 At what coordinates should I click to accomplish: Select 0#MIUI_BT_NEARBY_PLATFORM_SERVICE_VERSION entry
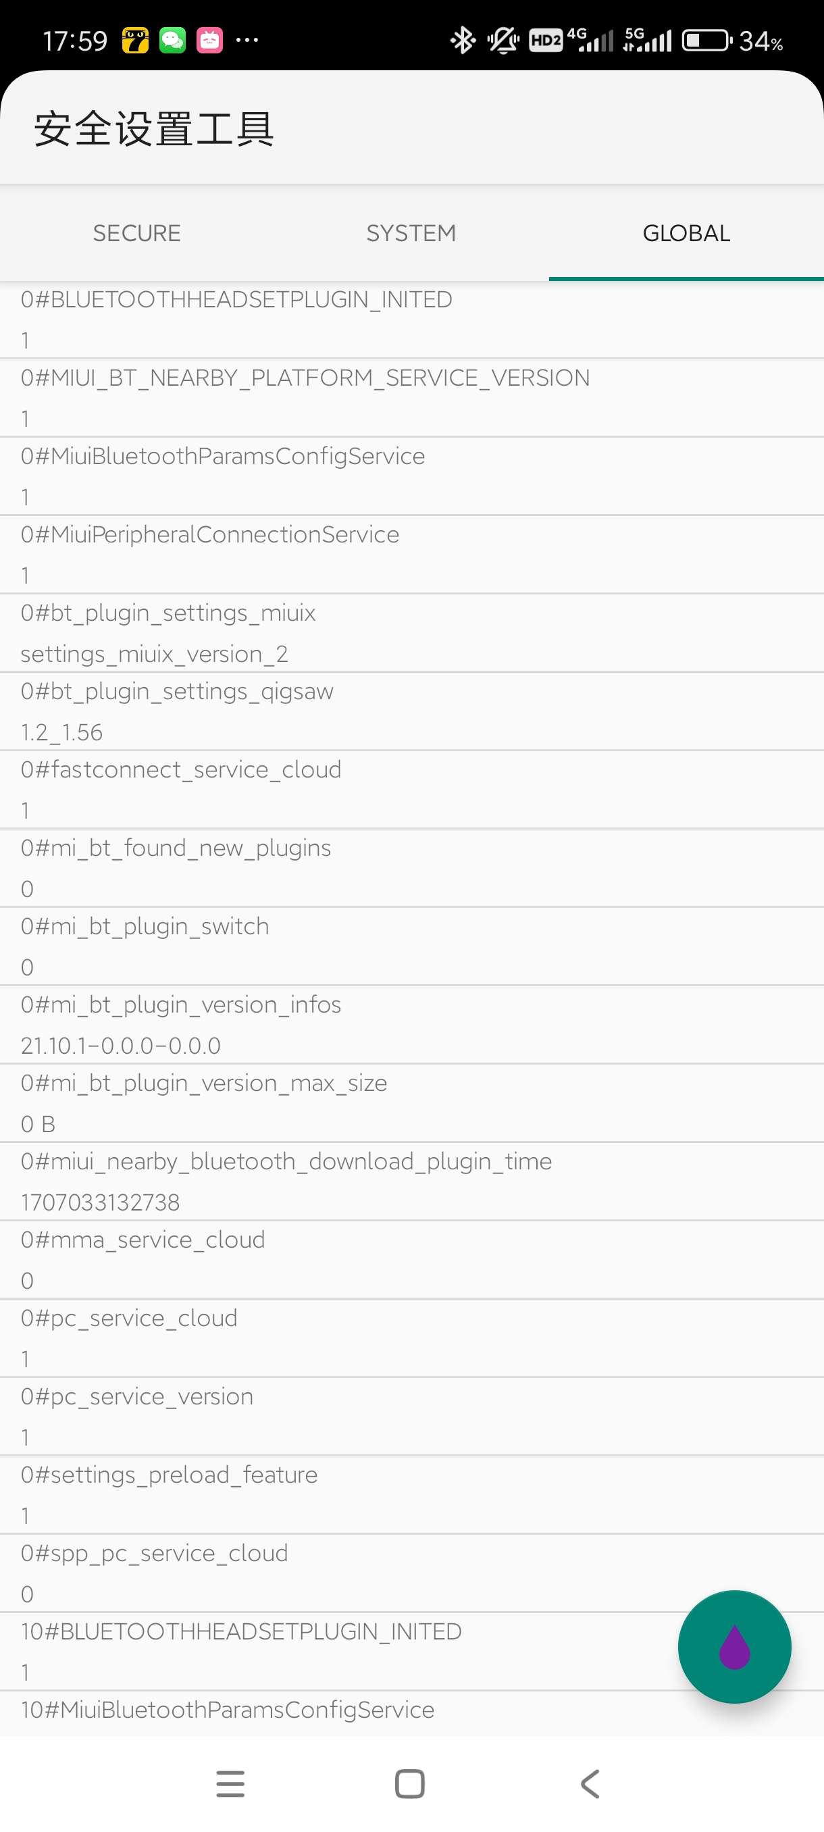[411, 398]
